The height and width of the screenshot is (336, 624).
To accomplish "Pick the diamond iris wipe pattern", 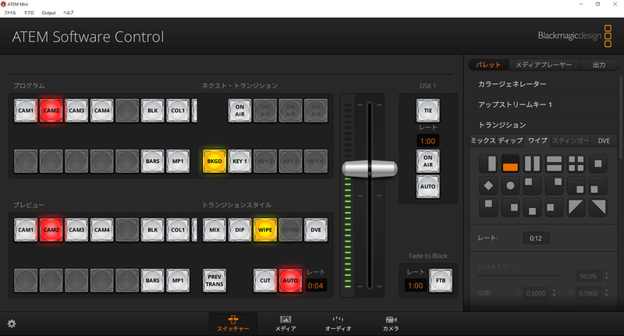I will click(x=488, y=186).
